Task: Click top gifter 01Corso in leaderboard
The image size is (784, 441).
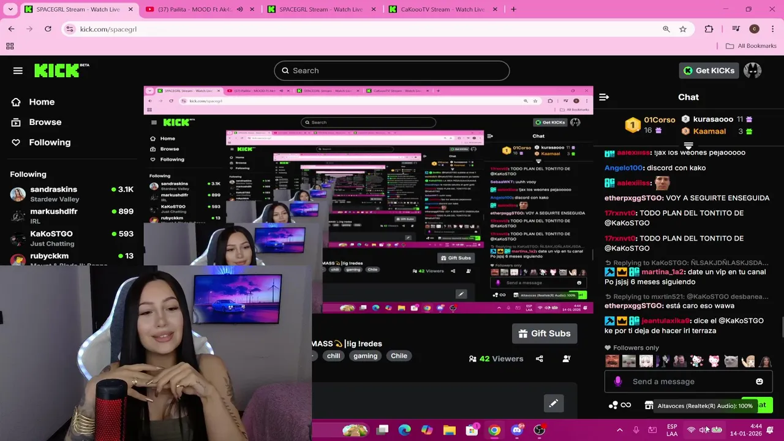Action: click(x=659, y=120)
